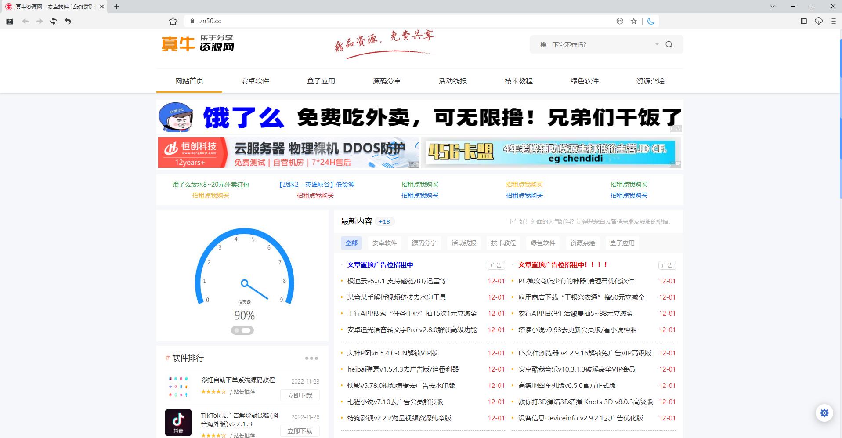Click the 彩虹自助下单系统 thumbnail image
Screen dimensions: 842x438
178,387
